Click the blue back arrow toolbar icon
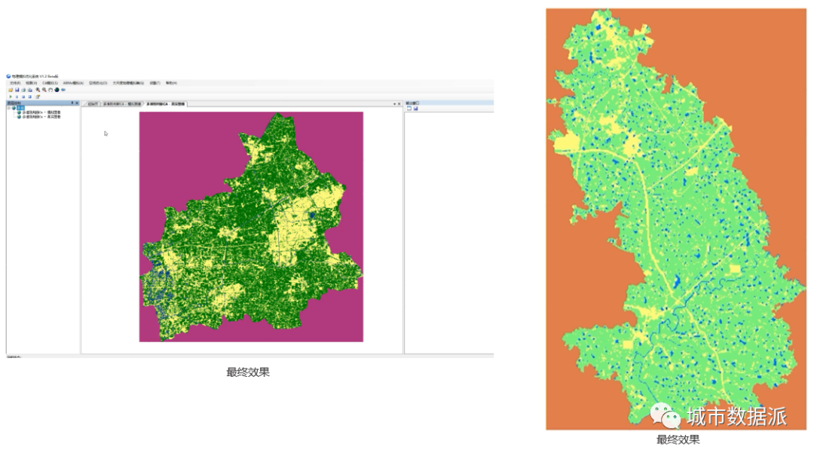The height and width of the screenshot is (453, 814). pos(63,90)
